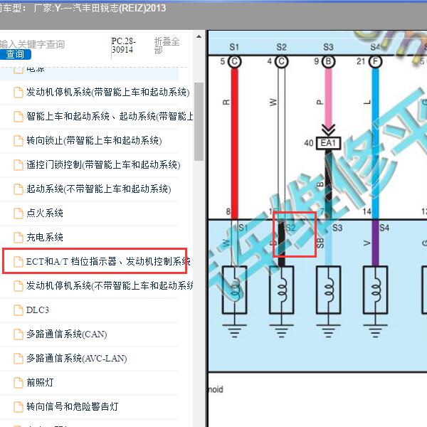Click the 查询 search button
Image resolution: width=427 pixels, height=427 pixels.
pyautogui.click(x=15, y=54)
